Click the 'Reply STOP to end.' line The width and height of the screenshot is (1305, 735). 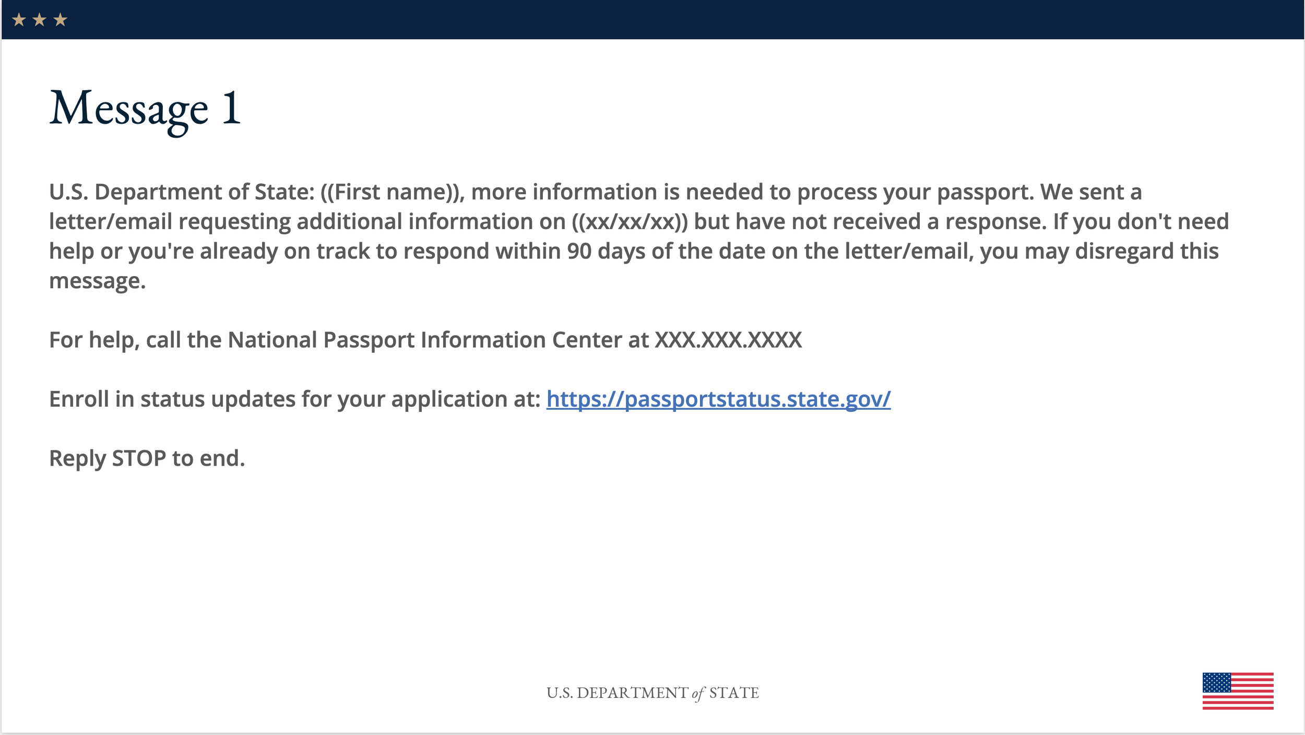point(147,459)
